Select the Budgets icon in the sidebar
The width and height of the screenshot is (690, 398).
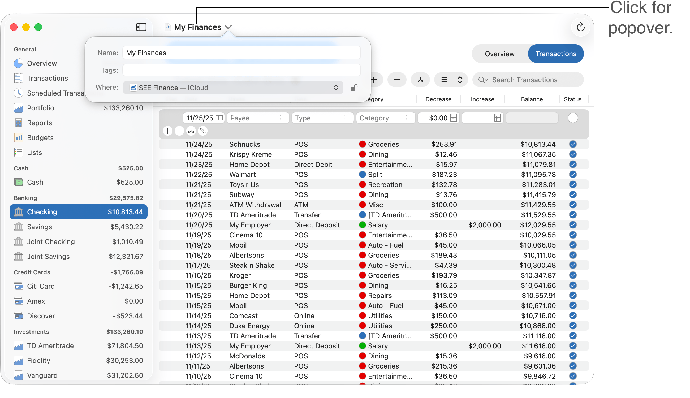tap(18, 137)
